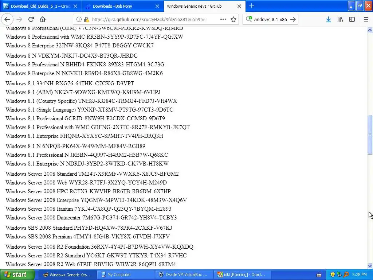373x280 pixels.
Task: Switch to idkl [Running] taskbar window
Action: pyautogui.click(x=243, y=275)
